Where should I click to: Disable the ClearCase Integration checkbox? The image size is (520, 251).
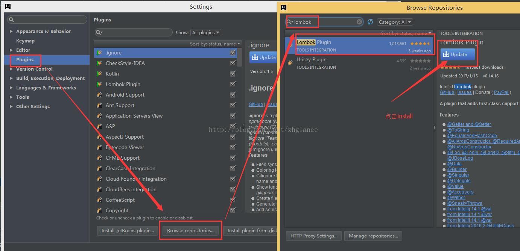(233, 168)
